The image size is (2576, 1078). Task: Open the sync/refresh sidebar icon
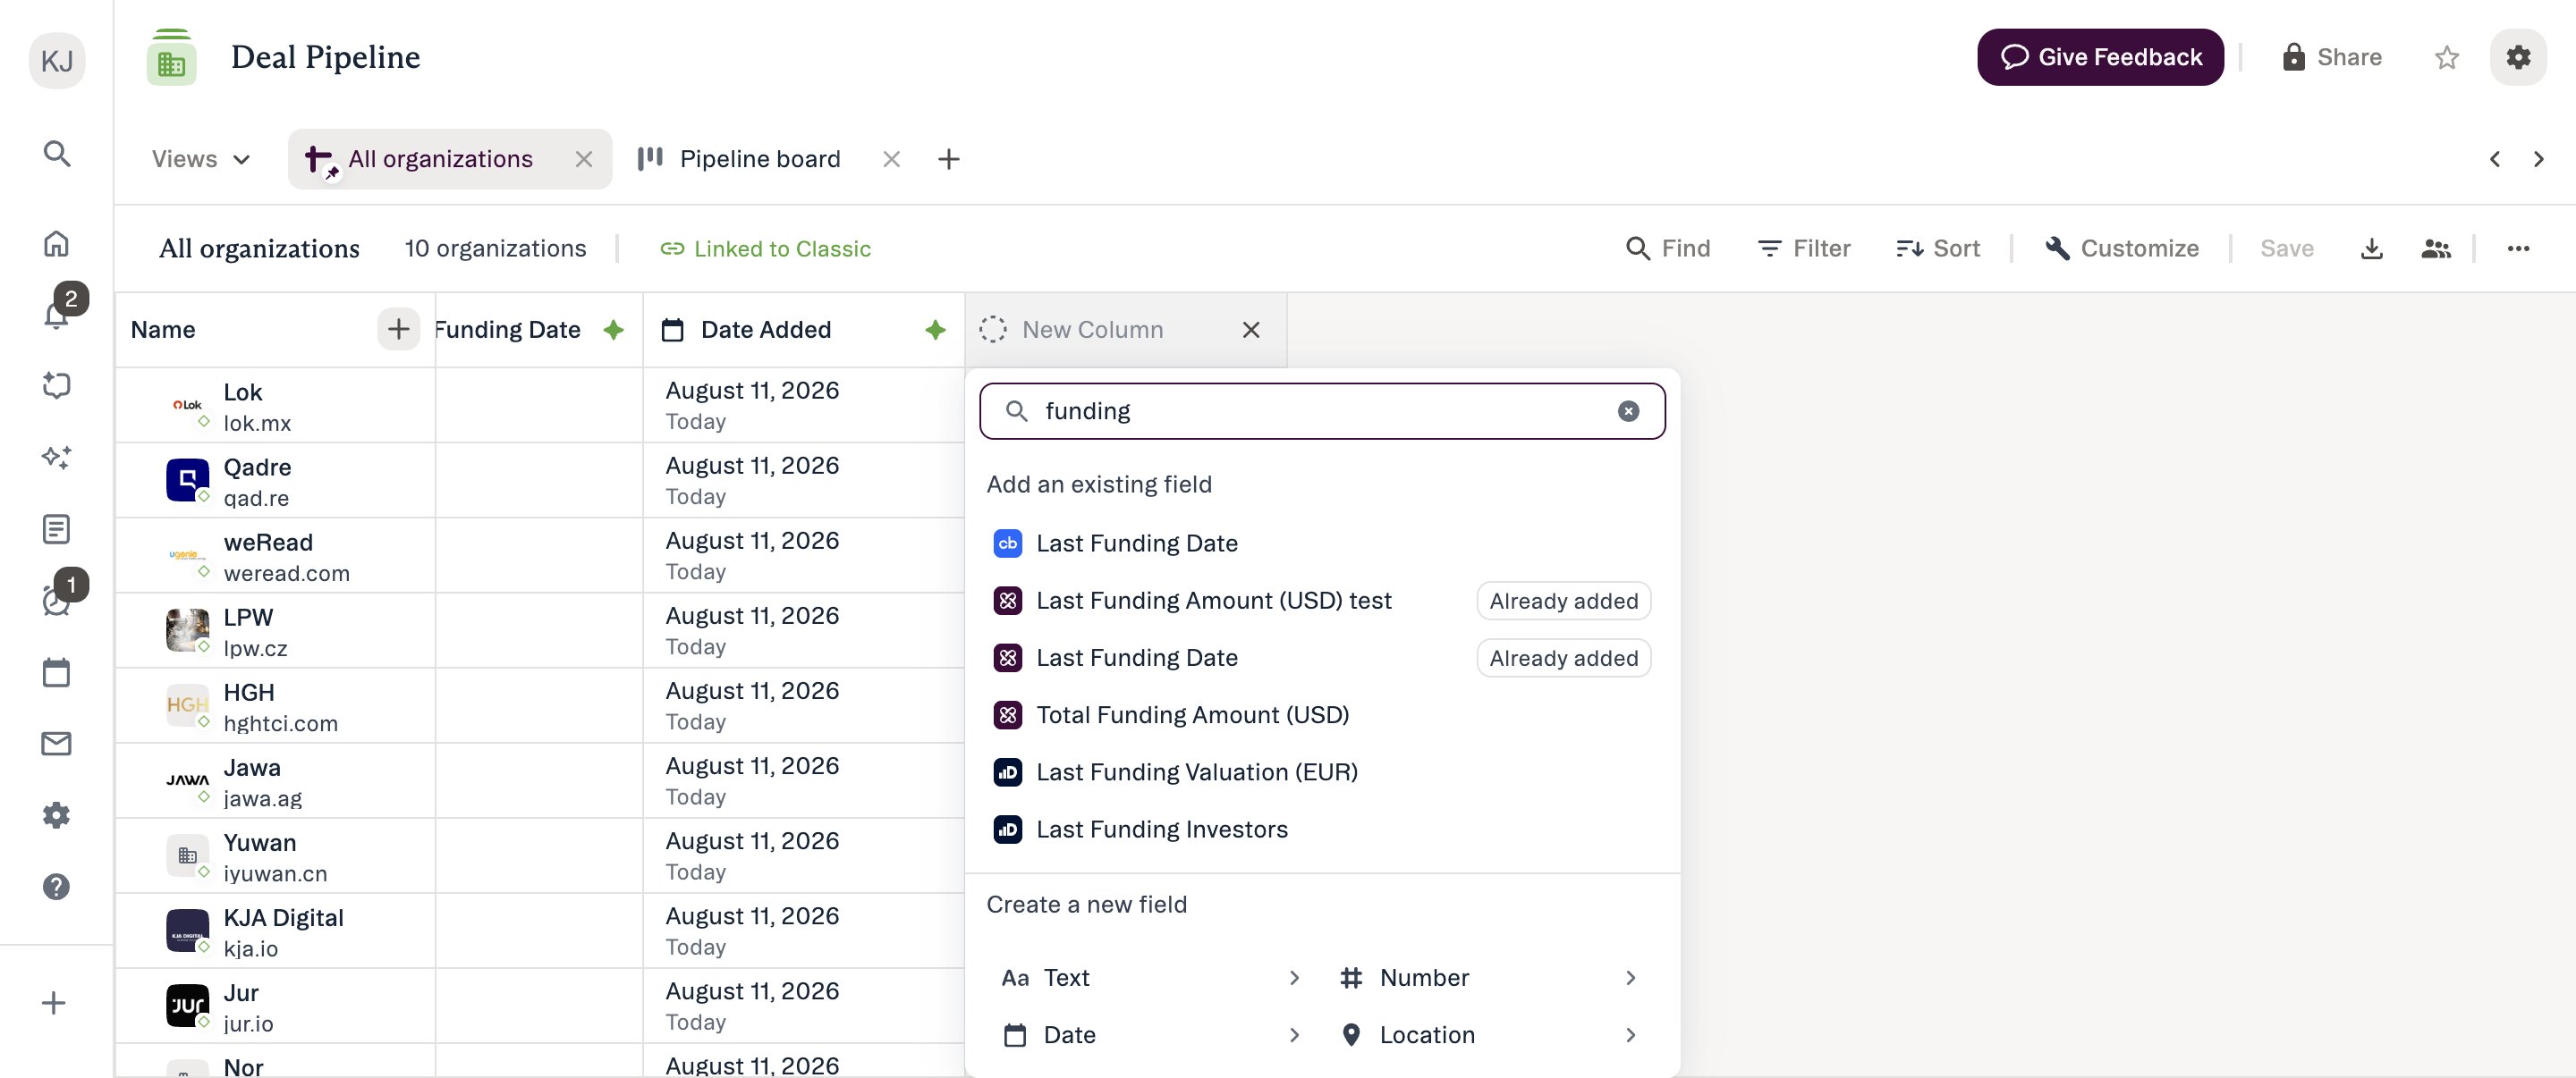57,385
